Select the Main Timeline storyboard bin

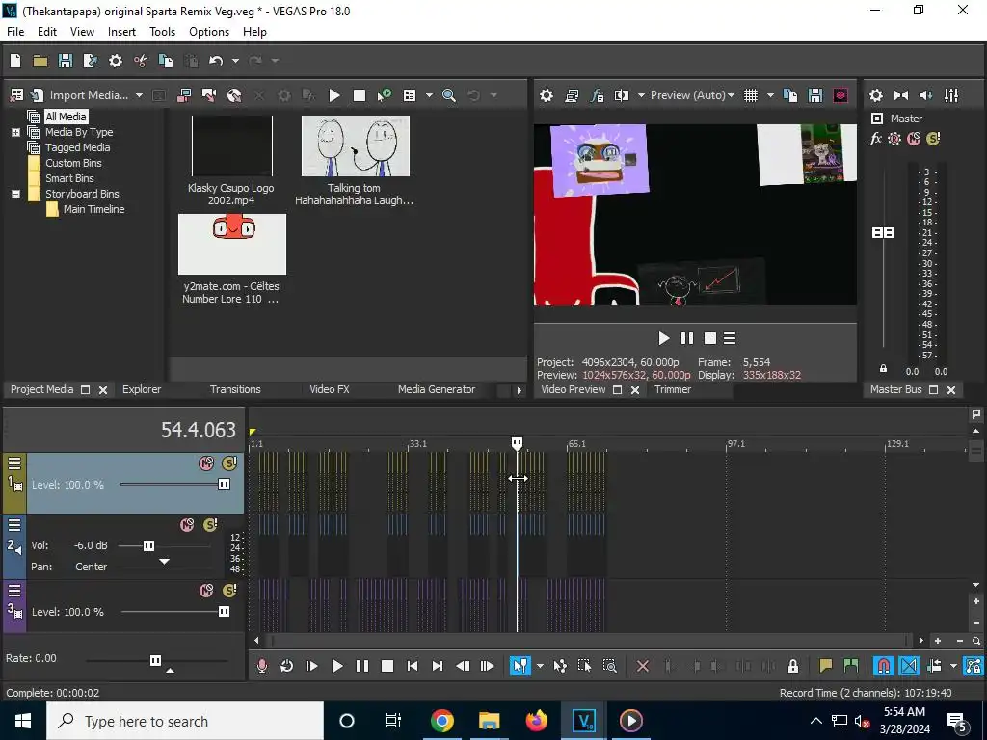pos(93,209)
